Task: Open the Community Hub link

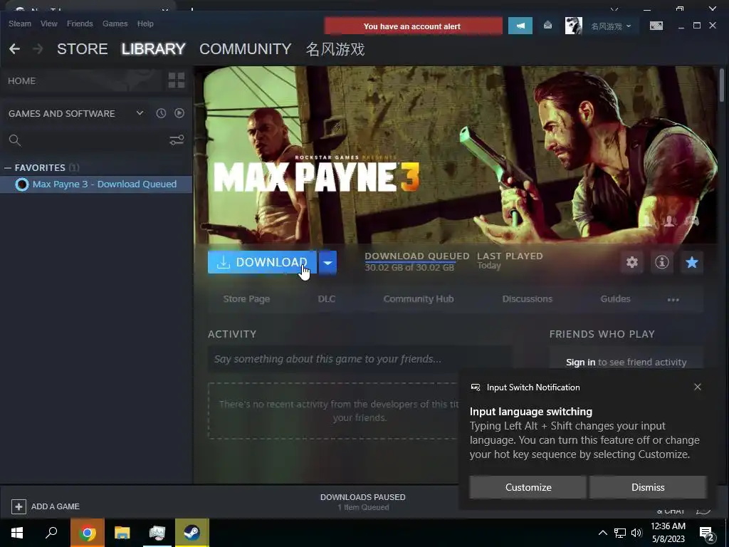Action: coord(419,299)
